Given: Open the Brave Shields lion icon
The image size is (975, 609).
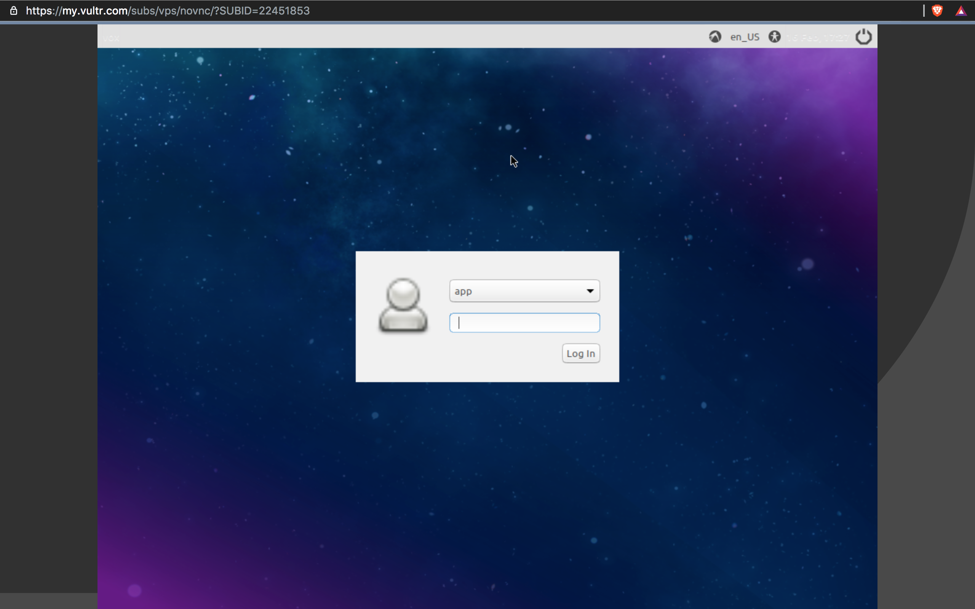Looking at the screenshot, I should pos(937,11).
